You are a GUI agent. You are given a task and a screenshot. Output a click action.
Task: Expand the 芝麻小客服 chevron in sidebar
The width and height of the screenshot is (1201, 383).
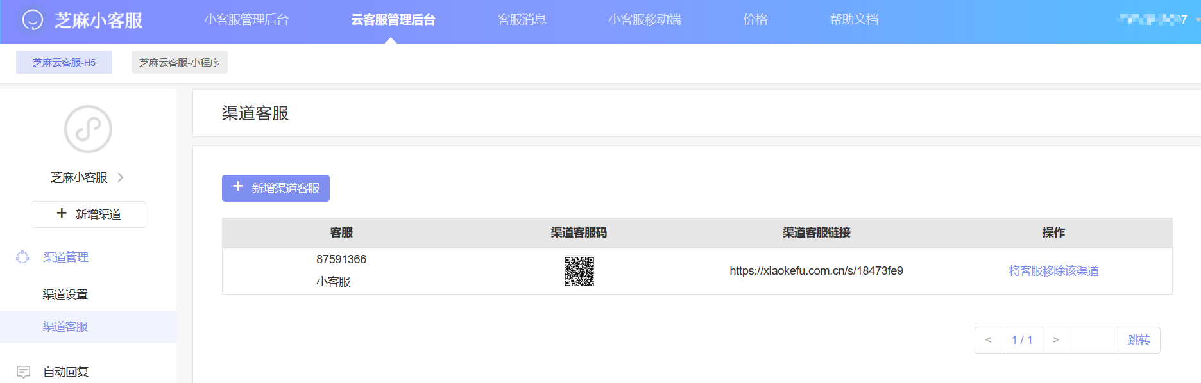coord(121,177)
